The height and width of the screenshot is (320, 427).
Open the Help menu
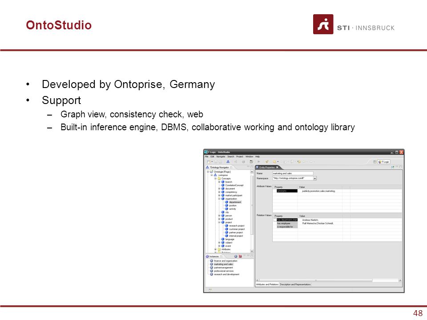click(258, 156)
